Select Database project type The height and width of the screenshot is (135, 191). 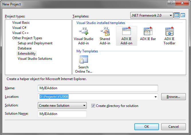point(25,48)
